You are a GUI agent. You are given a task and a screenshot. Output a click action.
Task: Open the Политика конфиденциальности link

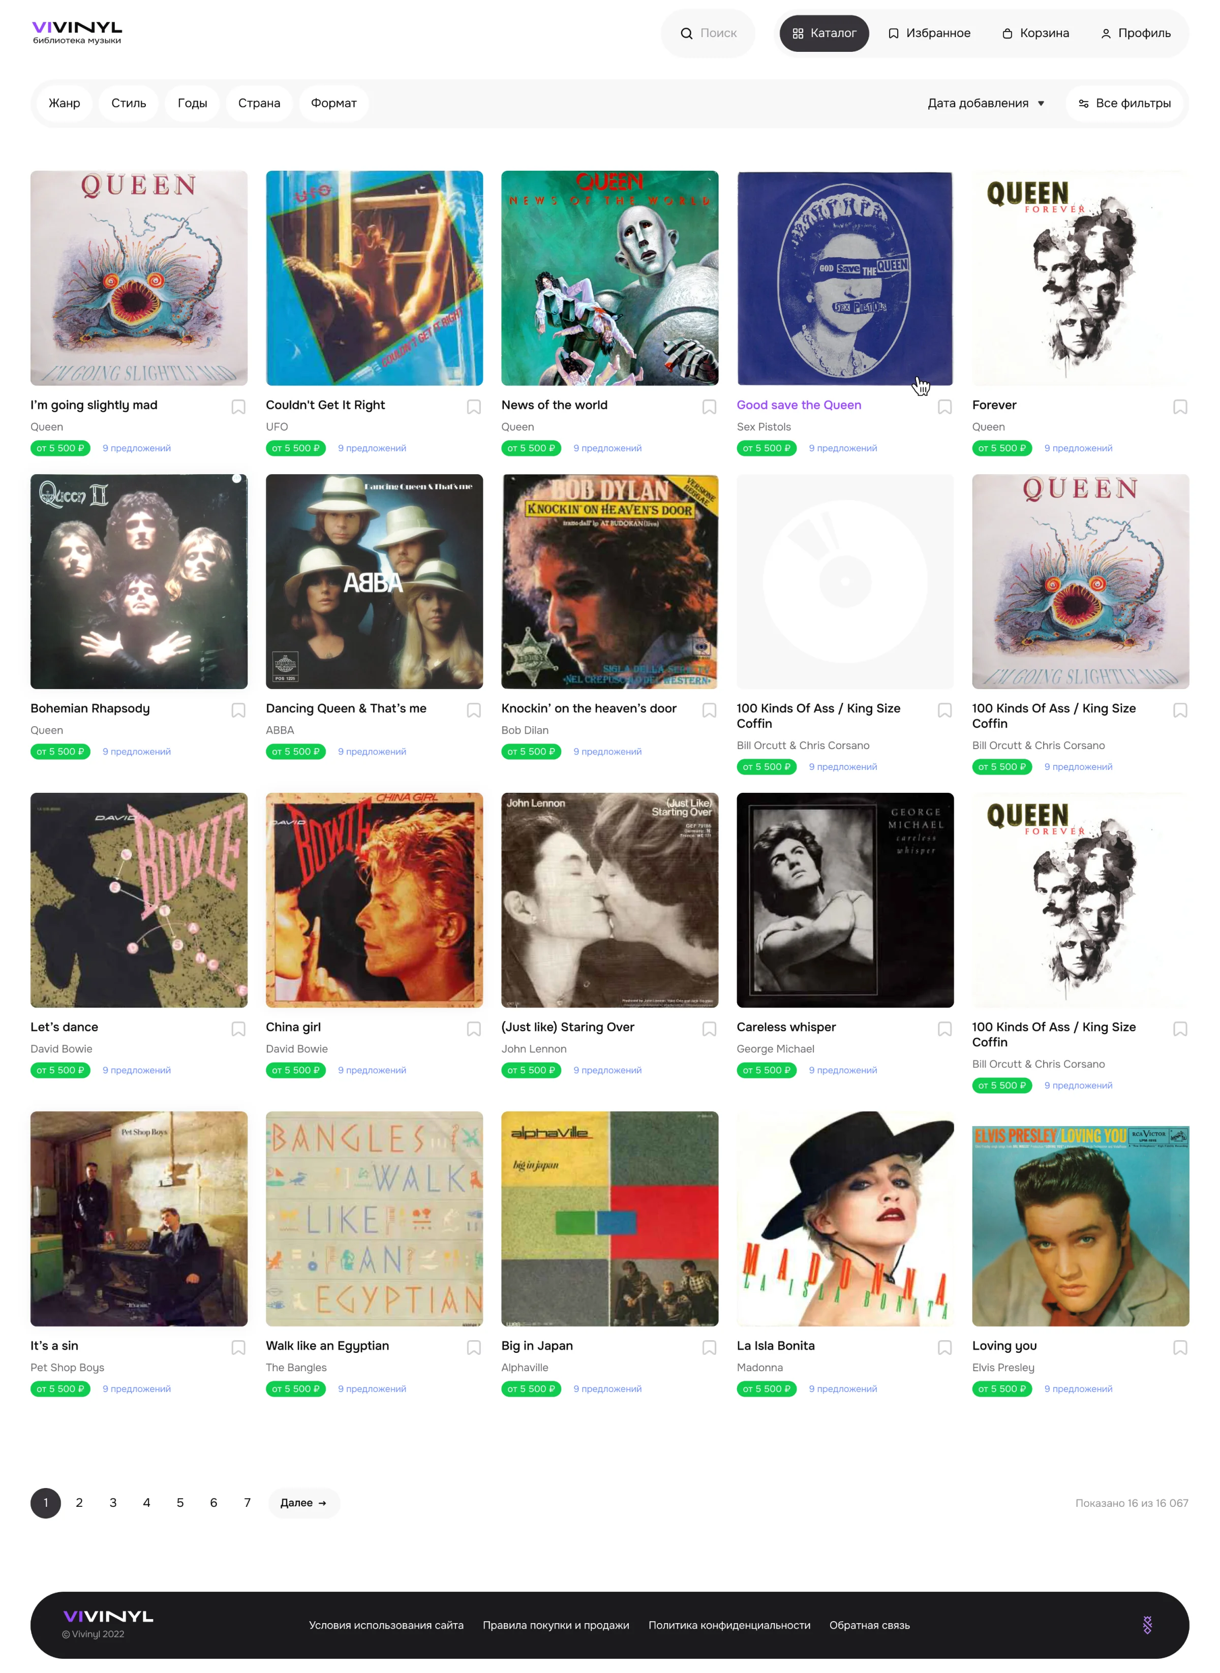tap(729, 1625)
